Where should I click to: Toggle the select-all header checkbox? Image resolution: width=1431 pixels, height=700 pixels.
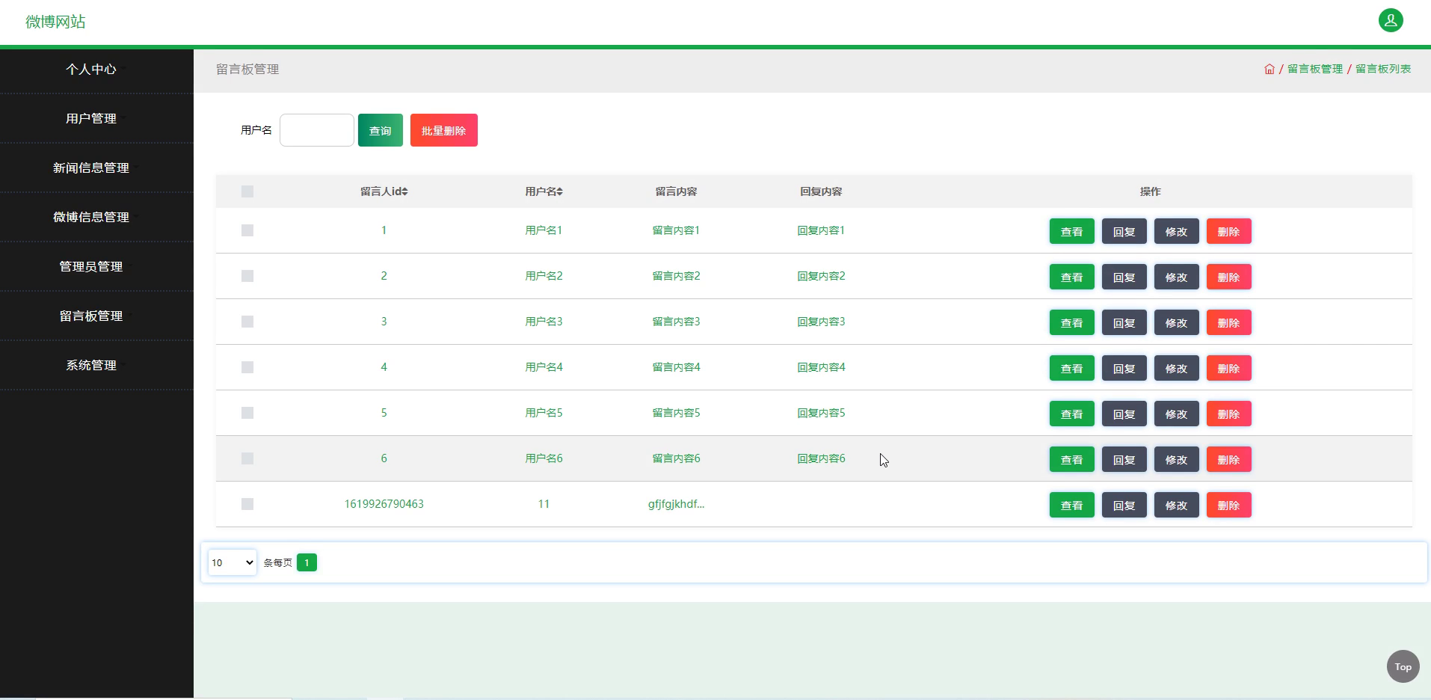[247, 191]
